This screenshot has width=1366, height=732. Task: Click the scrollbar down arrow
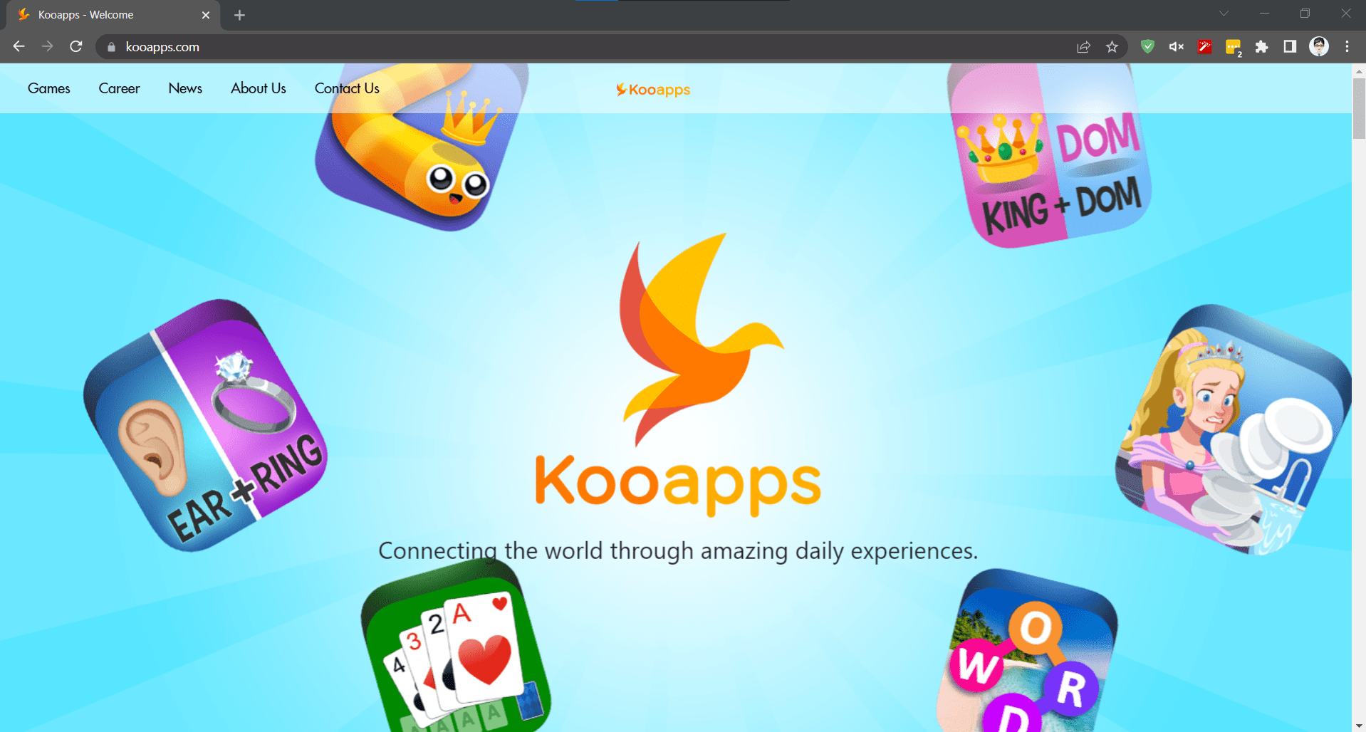[1359, 726]
